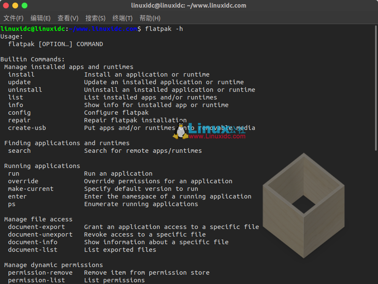This screenshot has width=378, height=284.
Task: Maximize the window with the green button
Action: (25, 6)
